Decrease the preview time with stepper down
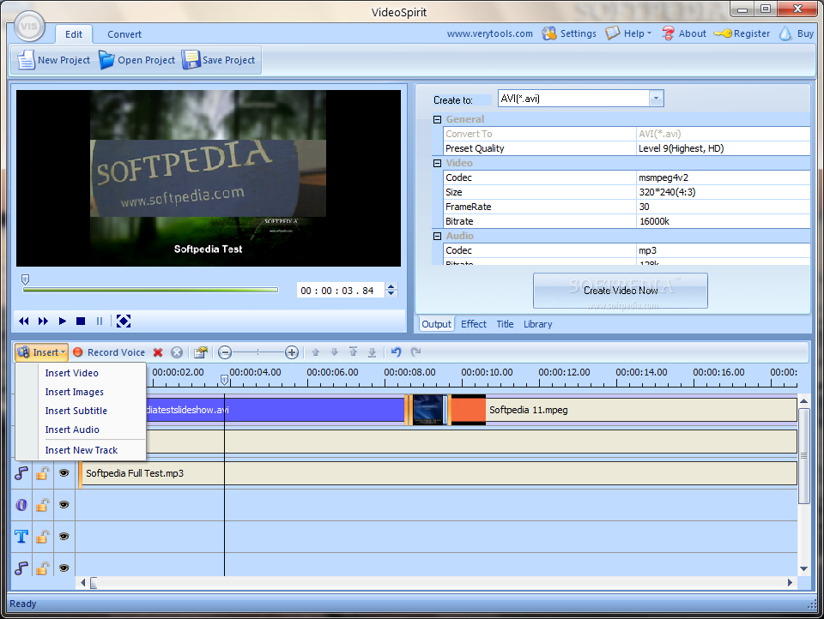 [391, 294]
